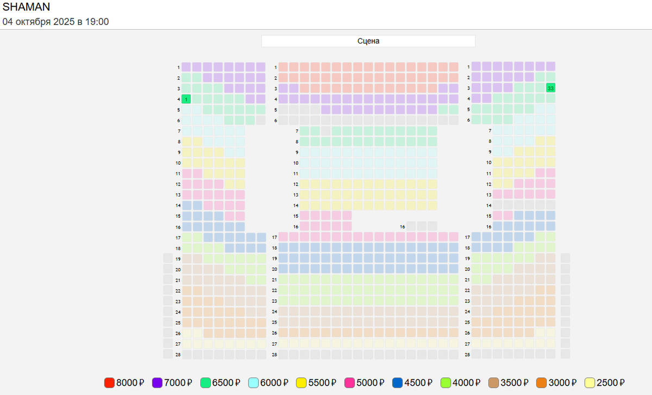
Task: Select available seat 1 in row 4
Action: click(x=186, y=99)
